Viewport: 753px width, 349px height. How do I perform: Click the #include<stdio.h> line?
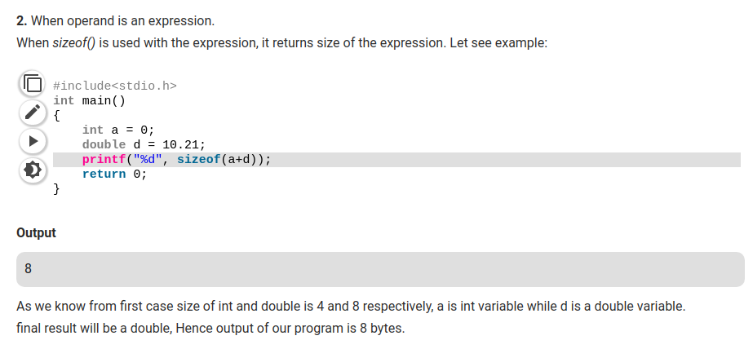tap(115, 86)
